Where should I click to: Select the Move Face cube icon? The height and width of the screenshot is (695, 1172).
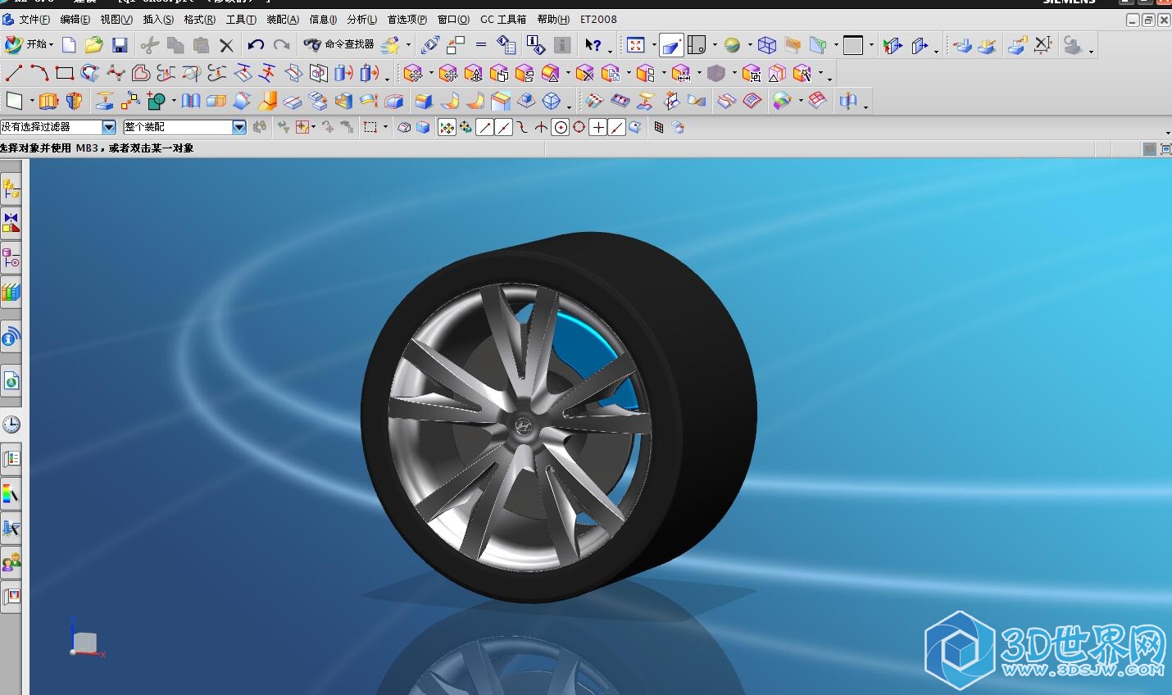(x=412, y=74)
